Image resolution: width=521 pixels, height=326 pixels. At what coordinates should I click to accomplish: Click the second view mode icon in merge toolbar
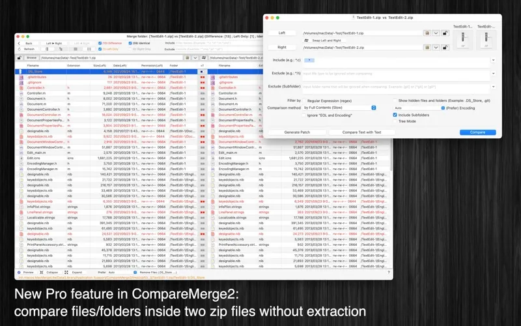coord(61,49)
